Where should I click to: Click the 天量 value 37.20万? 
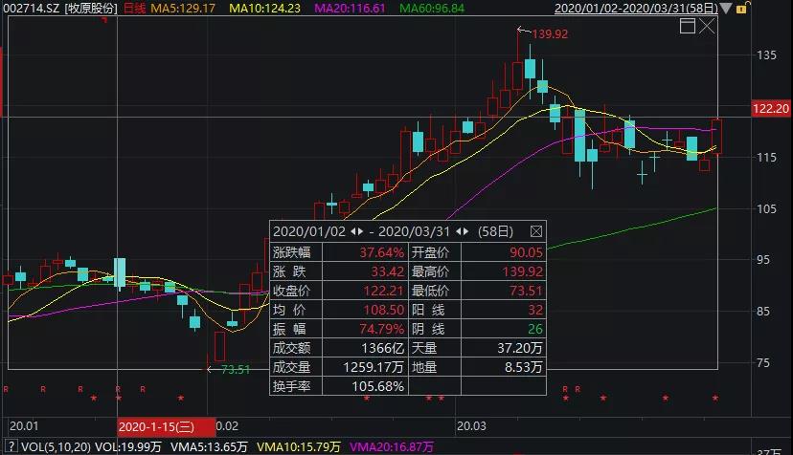pos(520,349)
